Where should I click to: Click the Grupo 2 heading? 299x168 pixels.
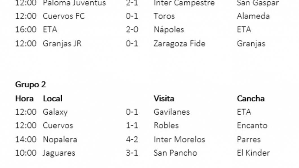point(30,85)
